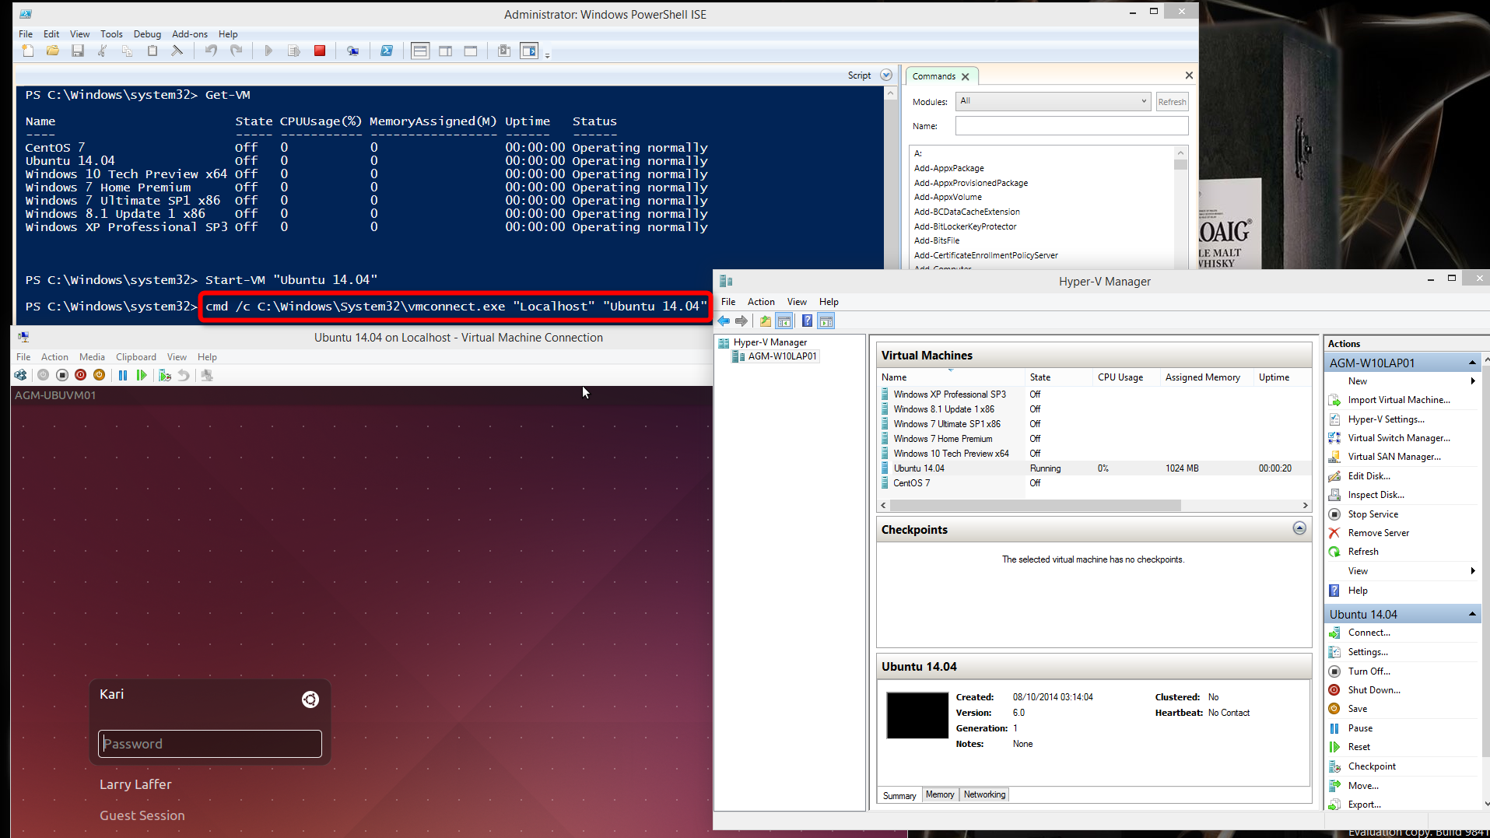Collapse Ubuntu 14.04 Actions section arrow
1490x838 pixels.
point(1472,615)
